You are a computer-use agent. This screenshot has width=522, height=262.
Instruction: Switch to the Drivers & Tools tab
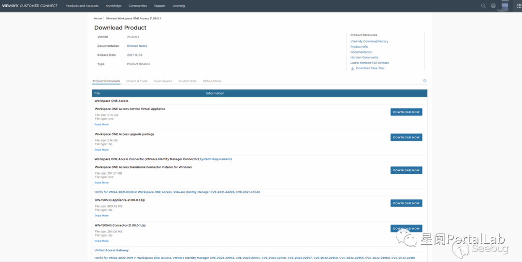click(x=137, y=81)
